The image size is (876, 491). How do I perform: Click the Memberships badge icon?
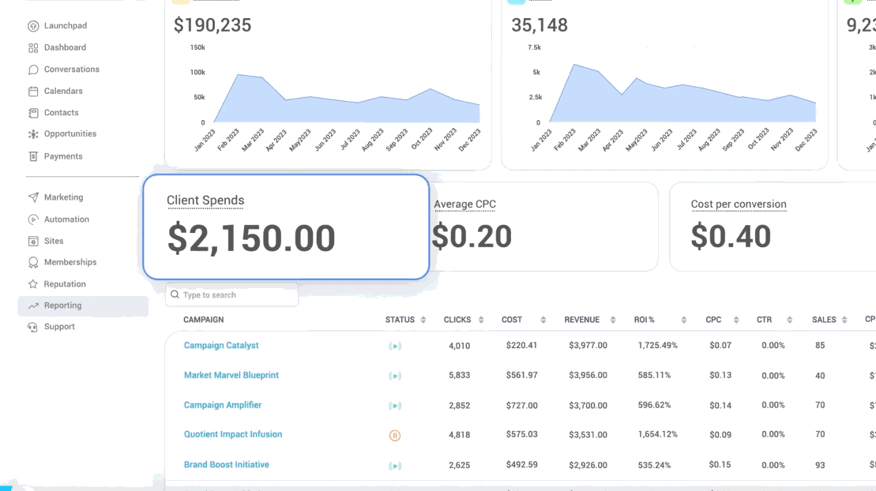[32, 262]
